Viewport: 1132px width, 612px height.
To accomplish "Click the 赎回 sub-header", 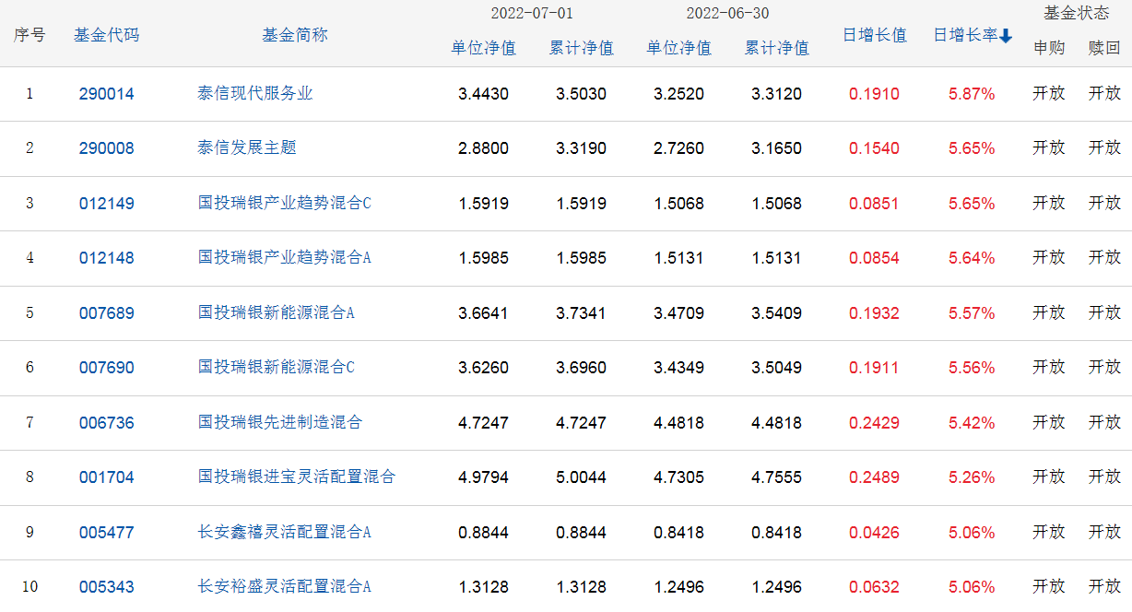I will pos(1104,48).
